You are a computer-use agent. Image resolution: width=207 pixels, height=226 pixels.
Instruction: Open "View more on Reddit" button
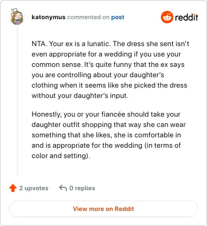[x=103, y=209]
